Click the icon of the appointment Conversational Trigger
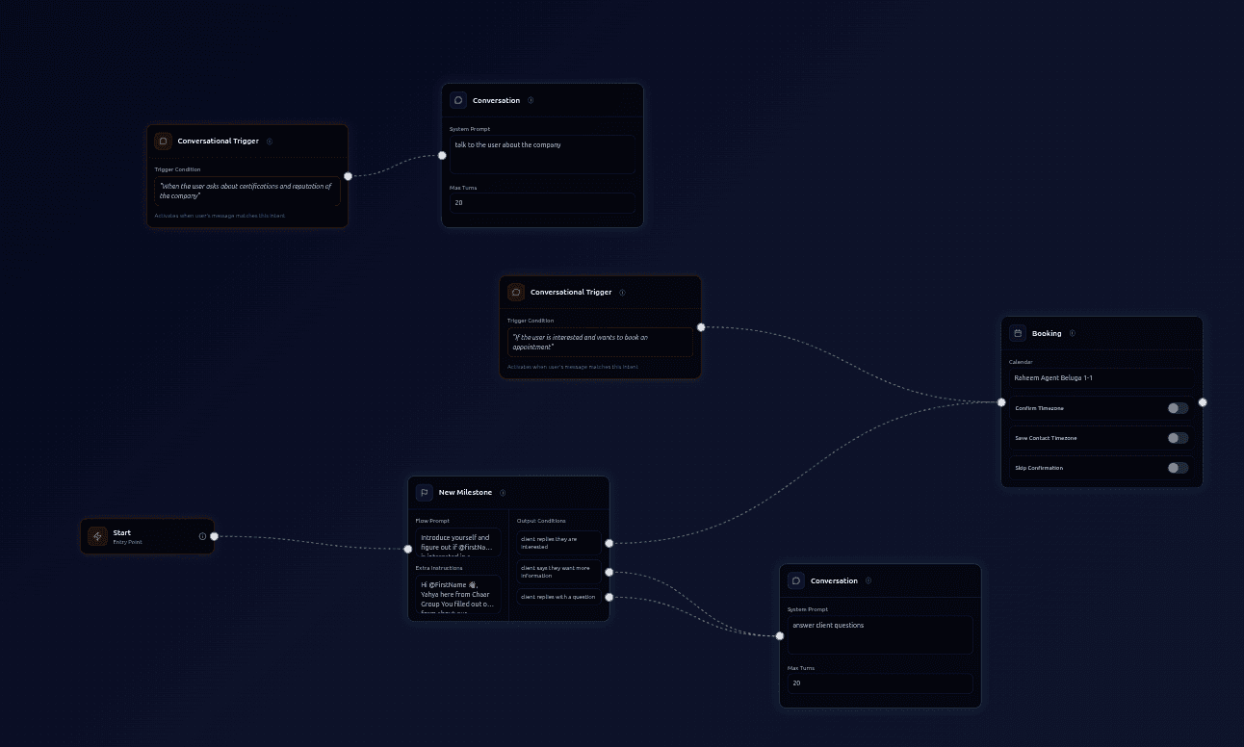This screenshot has width=1244, height=747. 516,292
